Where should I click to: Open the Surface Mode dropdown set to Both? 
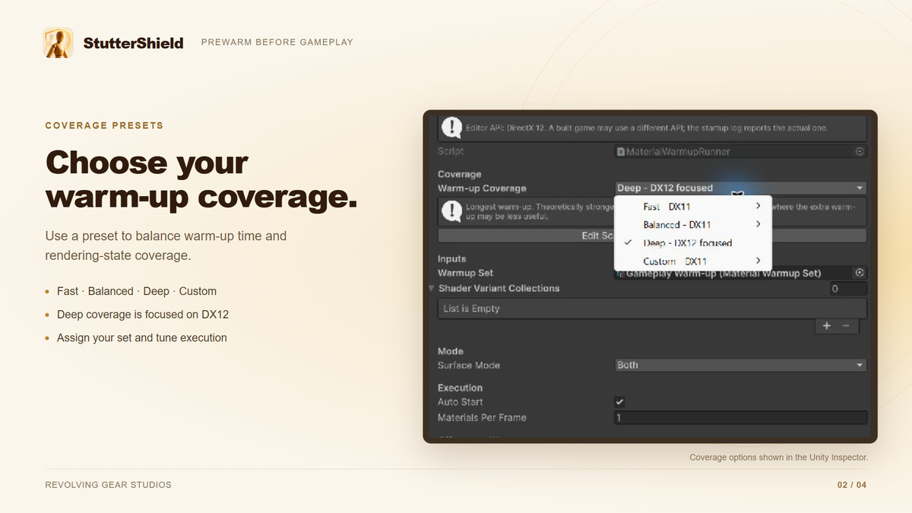click(x=740, y=366)
